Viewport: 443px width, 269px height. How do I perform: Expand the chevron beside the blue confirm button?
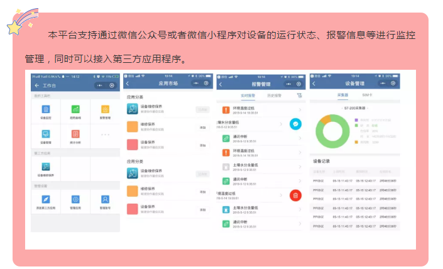tap(281, 124)
